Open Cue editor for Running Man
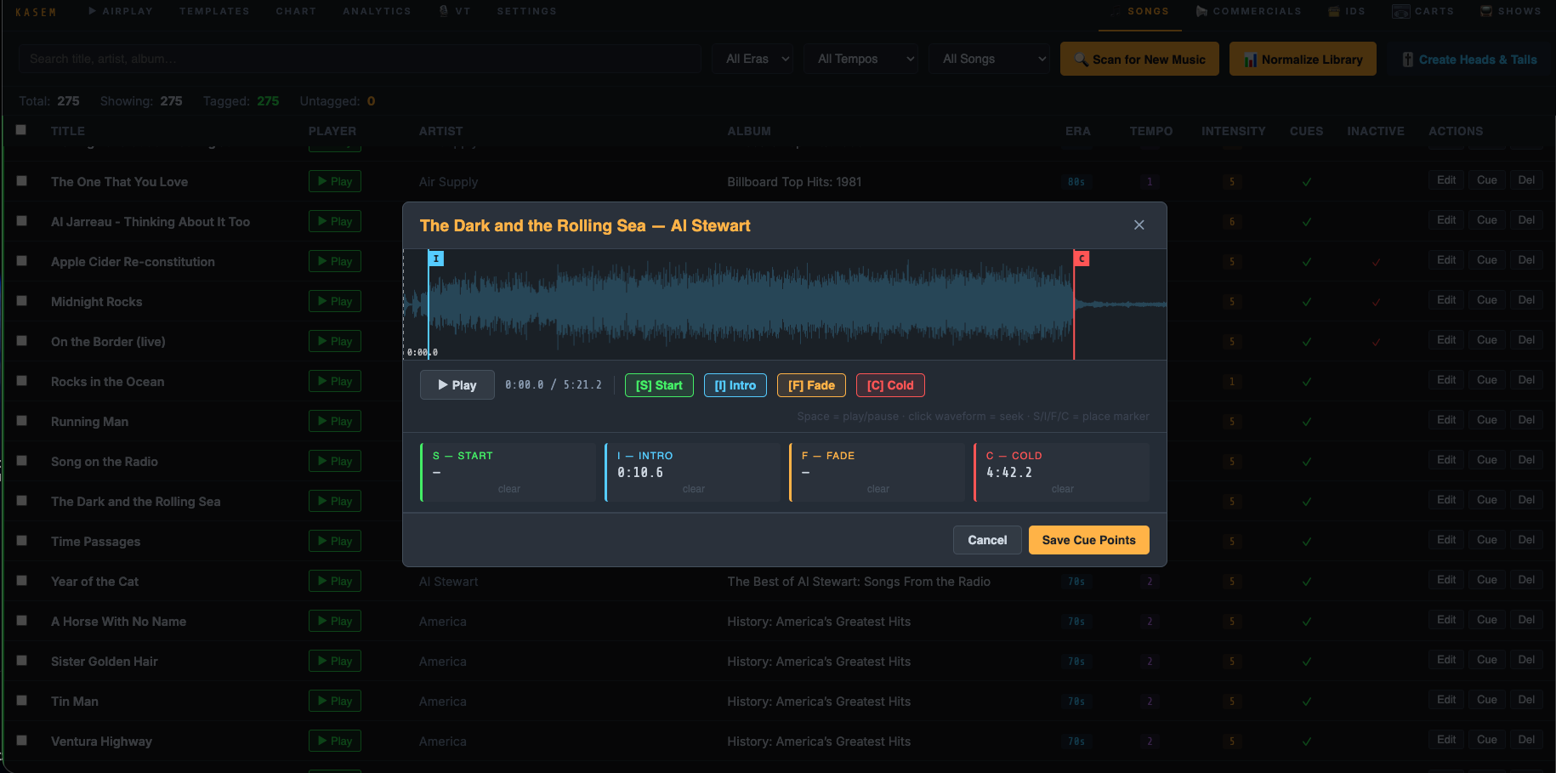Screen dimensions: 1556x773 coord(1487,420)
